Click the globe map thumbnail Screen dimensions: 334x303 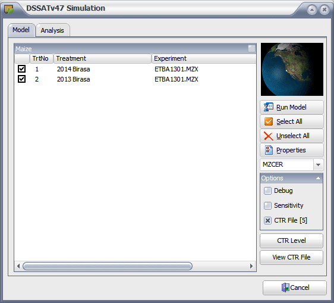(292, 69)
